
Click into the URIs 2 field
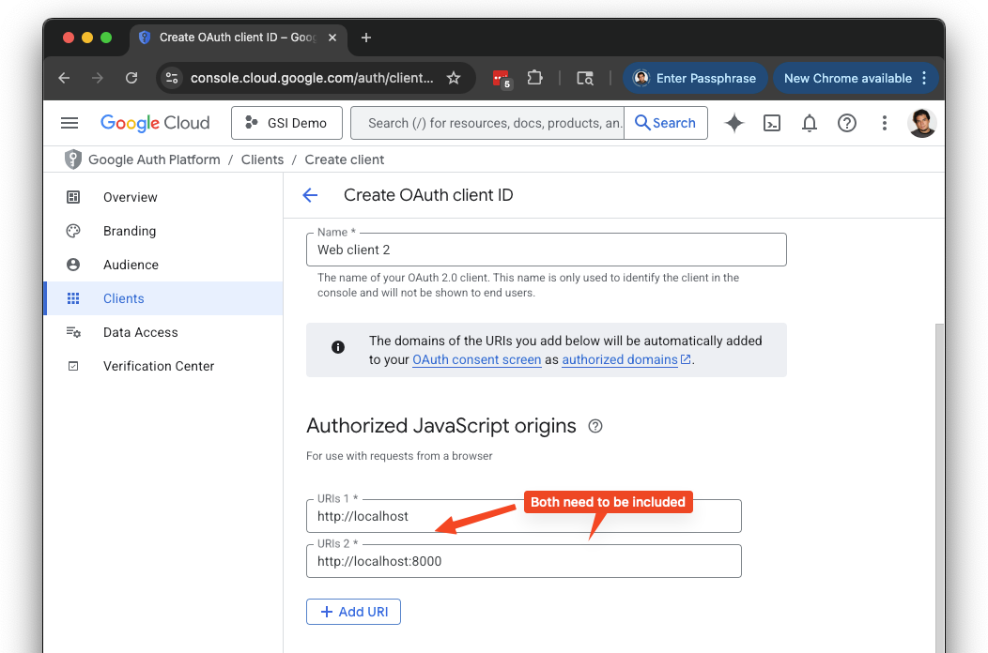coord(523,562)
